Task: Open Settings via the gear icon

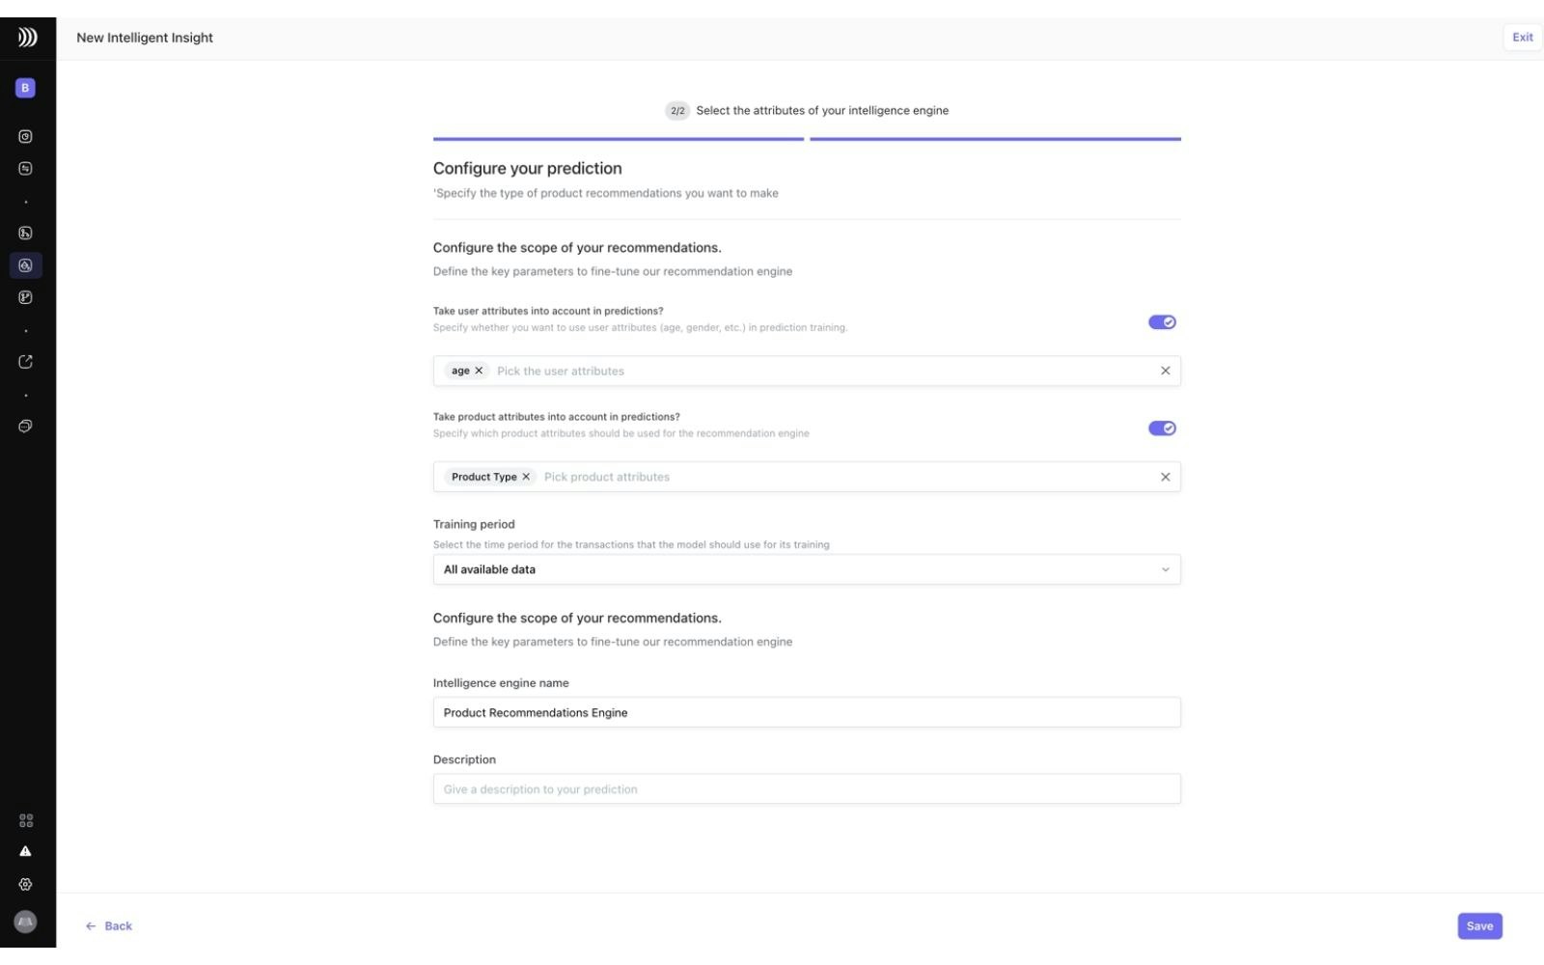Action: coord(25,883)
